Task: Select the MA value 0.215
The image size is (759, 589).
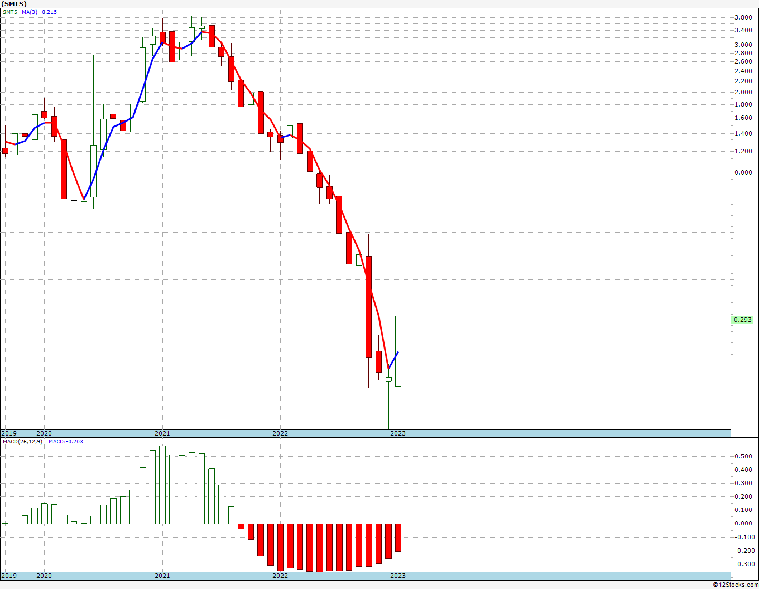Action: click(50, 12)
